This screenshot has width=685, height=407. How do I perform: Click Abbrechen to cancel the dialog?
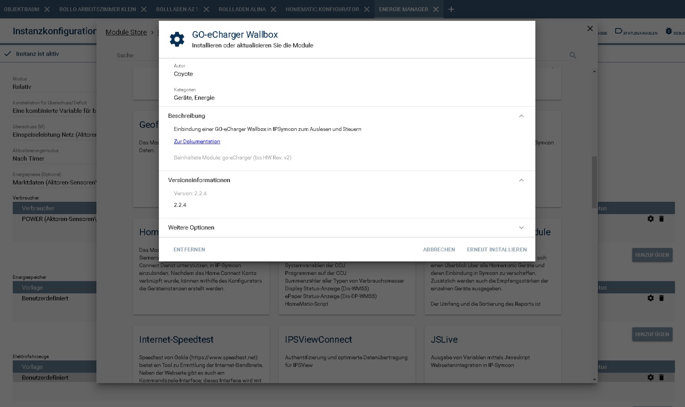(x=439, y=250)
